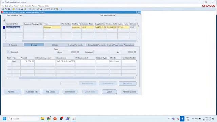
Task: Click the Supplier Num field 1013
Action: [88, 27]
